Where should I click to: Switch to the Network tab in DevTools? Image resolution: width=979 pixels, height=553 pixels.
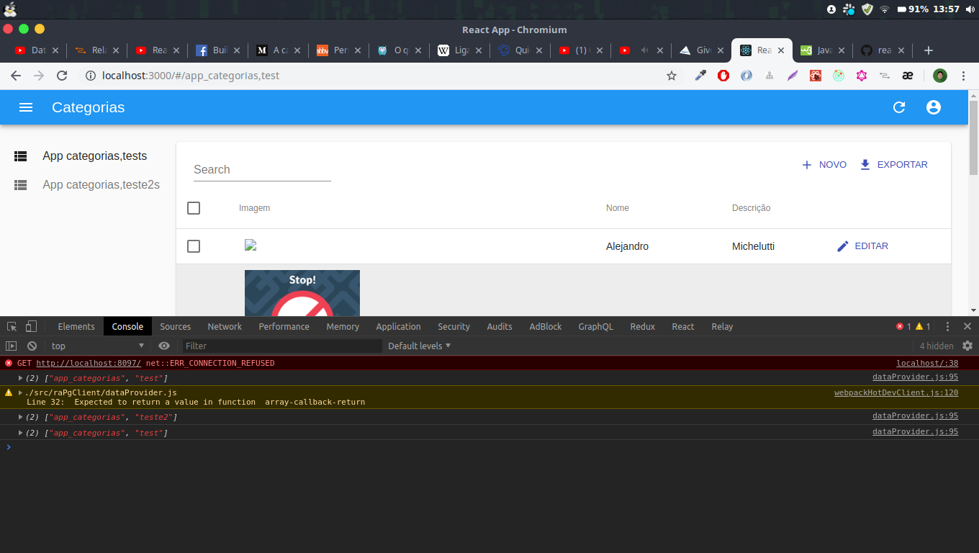(x=224, y=326)
